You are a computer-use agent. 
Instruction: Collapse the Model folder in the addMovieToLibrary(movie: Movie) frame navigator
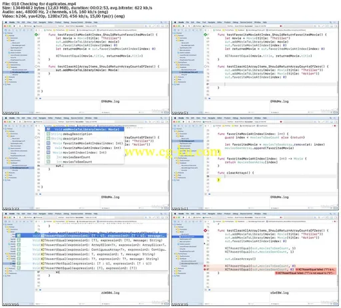7,41
